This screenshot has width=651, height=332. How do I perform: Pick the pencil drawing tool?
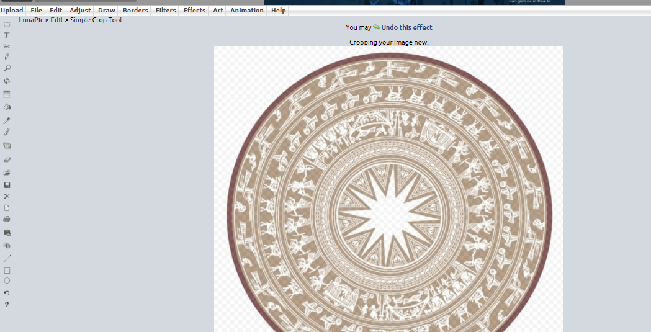(x=7, y=56)
